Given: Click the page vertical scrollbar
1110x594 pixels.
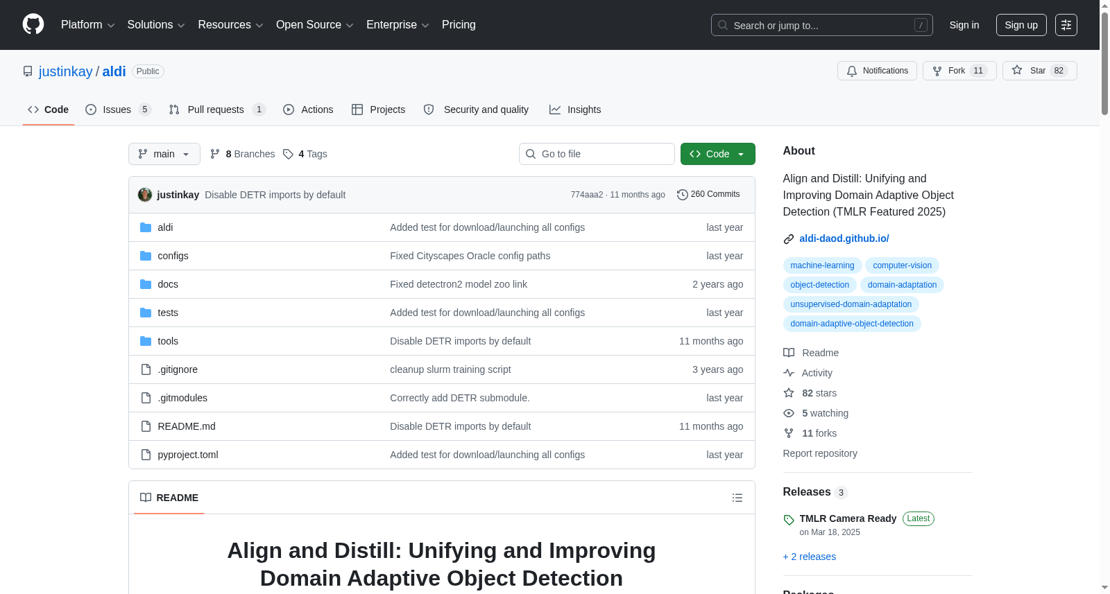Looking at the screenshot, I should tap(1104, 62).
